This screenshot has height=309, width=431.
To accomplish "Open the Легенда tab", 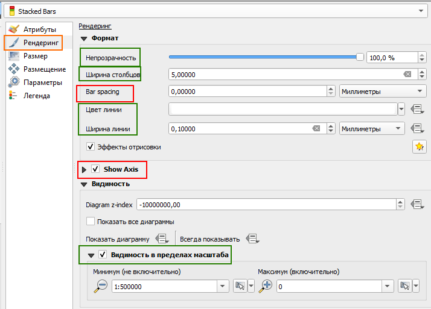I will point(36,96).
